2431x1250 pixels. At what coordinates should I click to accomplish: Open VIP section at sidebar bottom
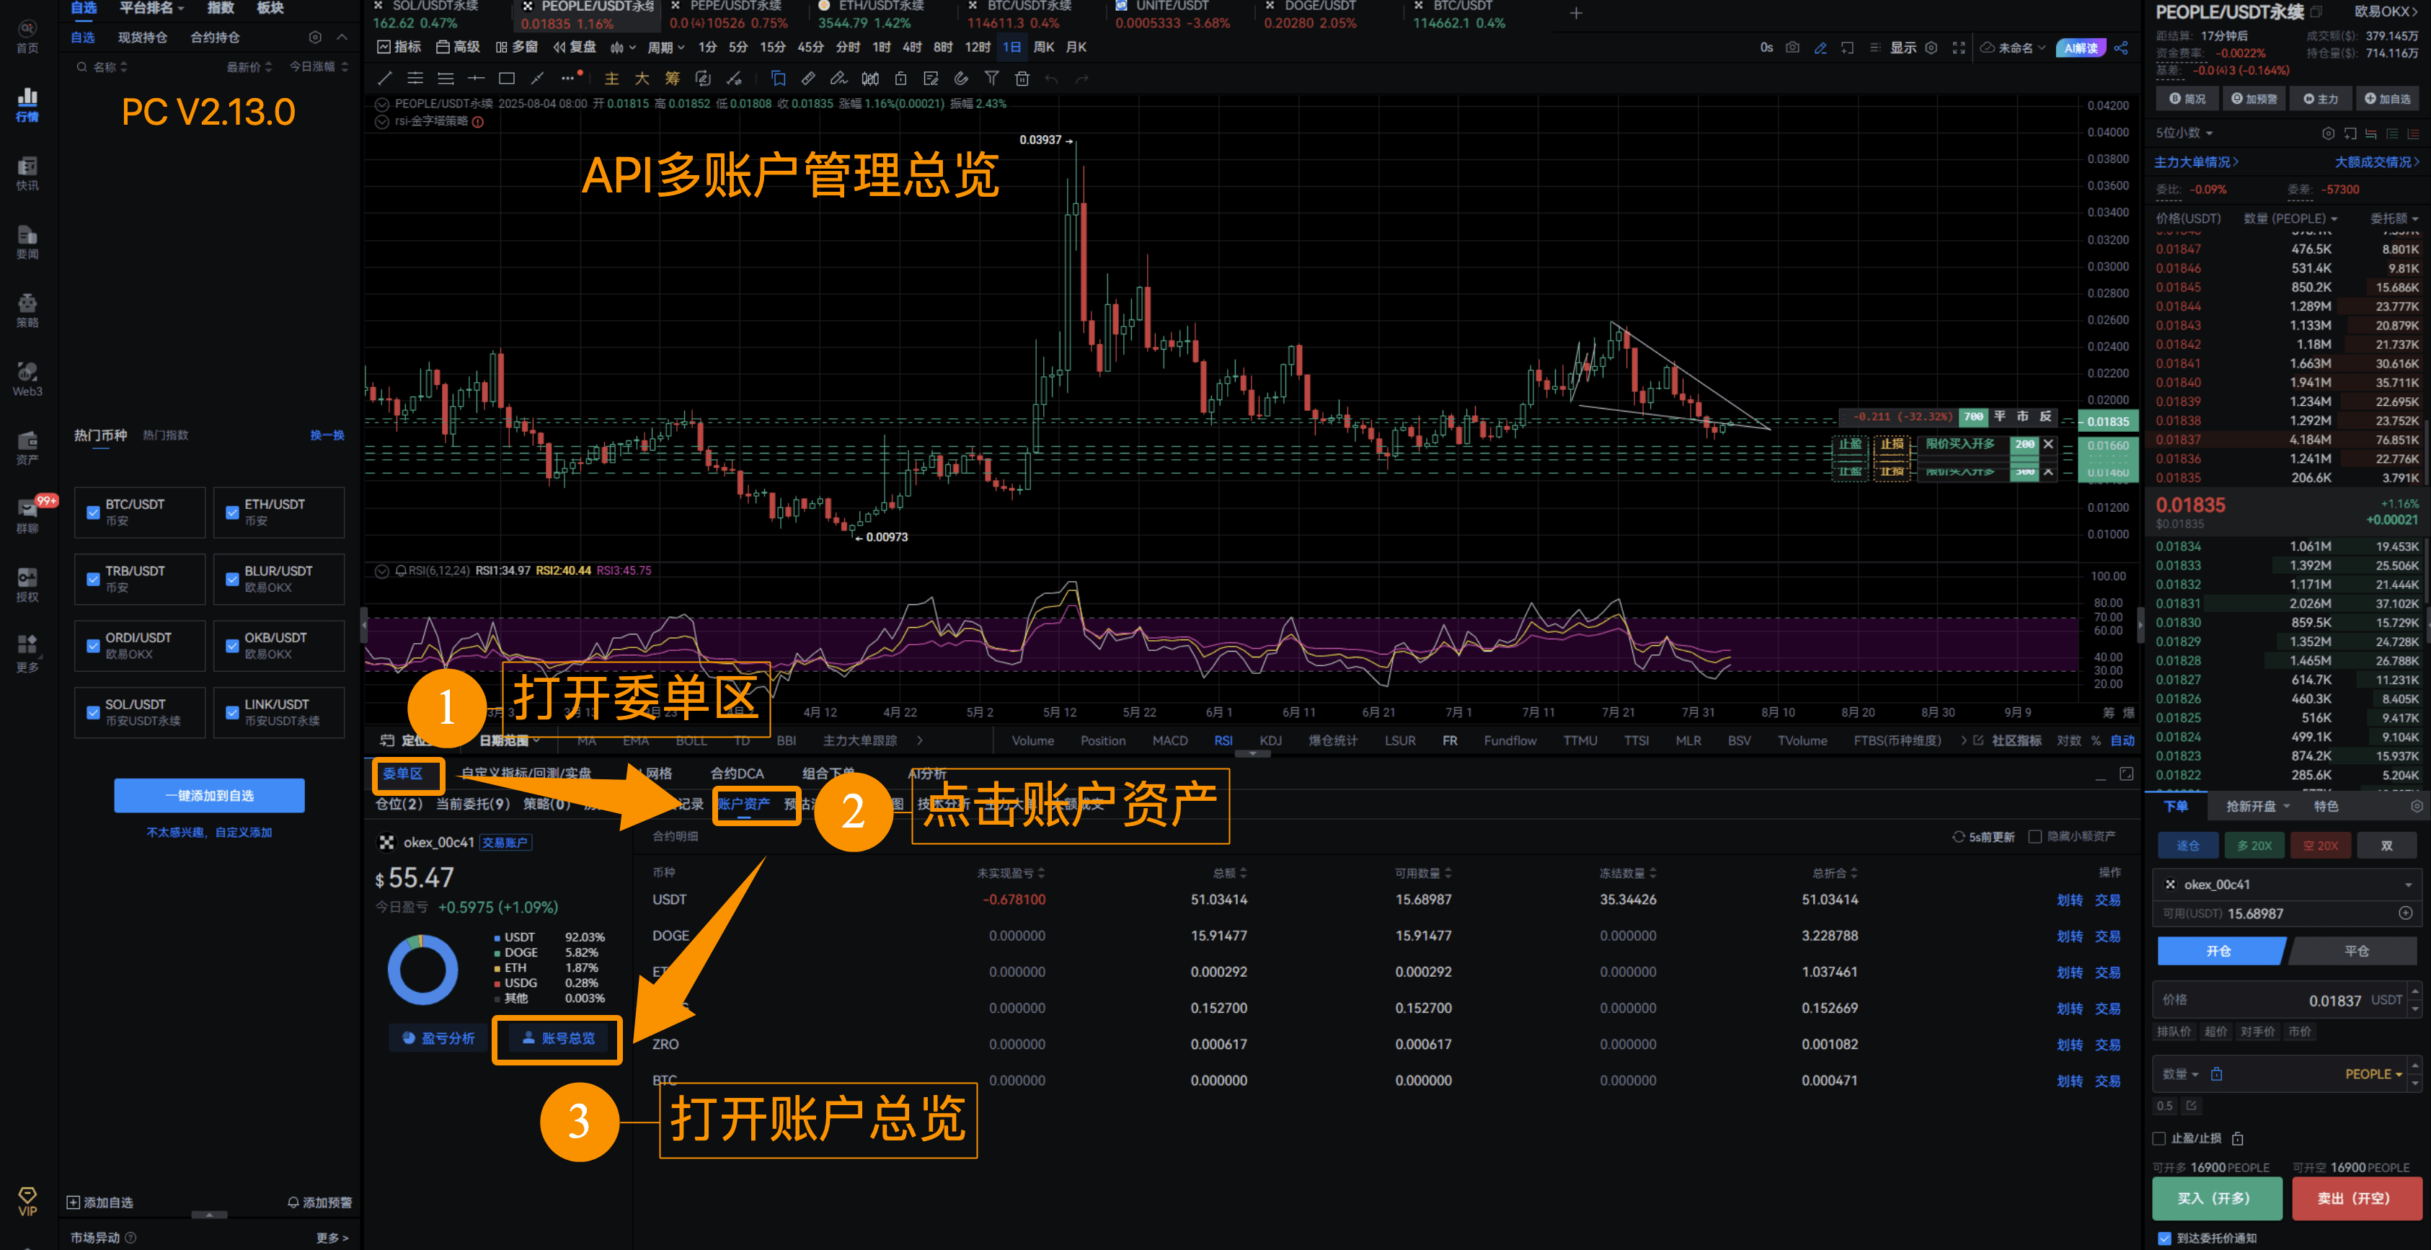click(27, 1201)
